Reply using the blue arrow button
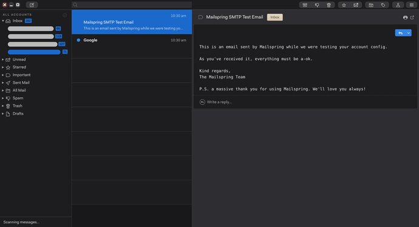Viewport: 419px width, 227px height. (400, 33)
